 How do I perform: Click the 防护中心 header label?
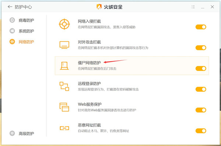(23, 7)
